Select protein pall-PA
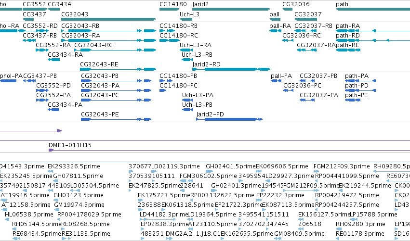Image resolution: width=410 pixels, height=241 pixels. (x=281, y=76)
